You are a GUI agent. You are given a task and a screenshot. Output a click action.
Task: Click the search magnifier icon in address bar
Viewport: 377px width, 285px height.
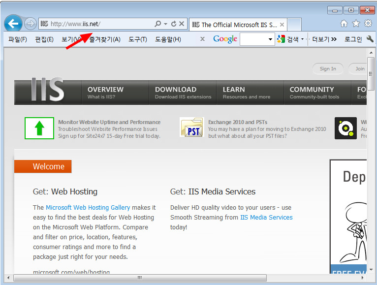coord(158,24)
